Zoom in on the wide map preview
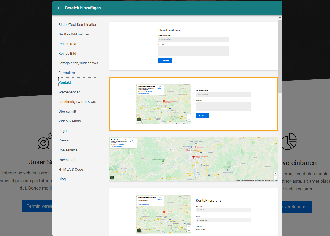The height and width of the screenshot is (236, 330). 275,174
